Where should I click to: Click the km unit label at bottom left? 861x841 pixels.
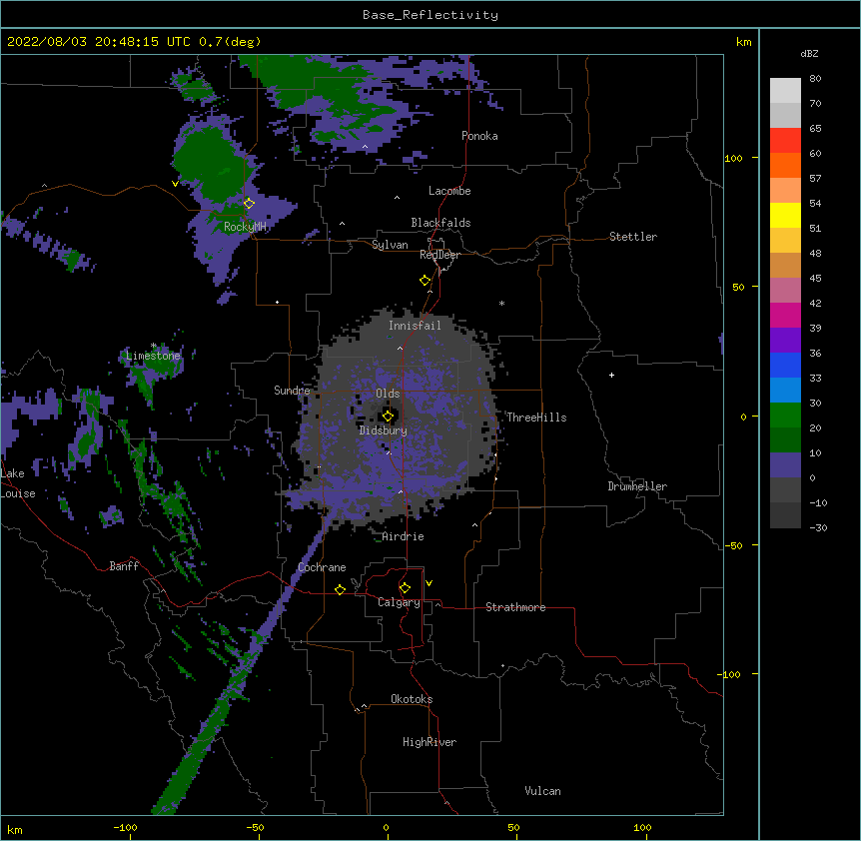pyautogui.click(x=14, y=829)
